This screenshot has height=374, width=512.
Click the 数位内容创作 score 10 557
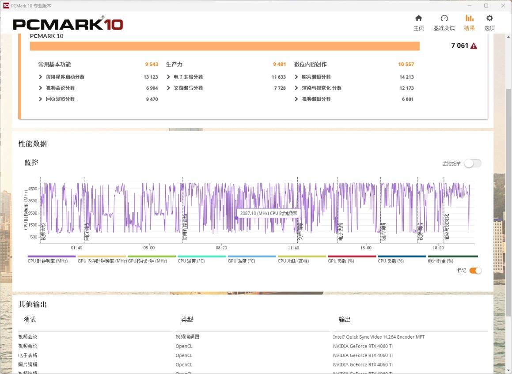tap(406, 64)
